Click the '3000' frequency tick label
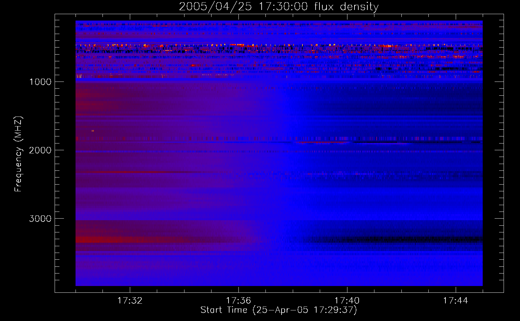Image resolution: width=520 pixels, height=321 pixels. pyautogui.click(x=40, y=219)
